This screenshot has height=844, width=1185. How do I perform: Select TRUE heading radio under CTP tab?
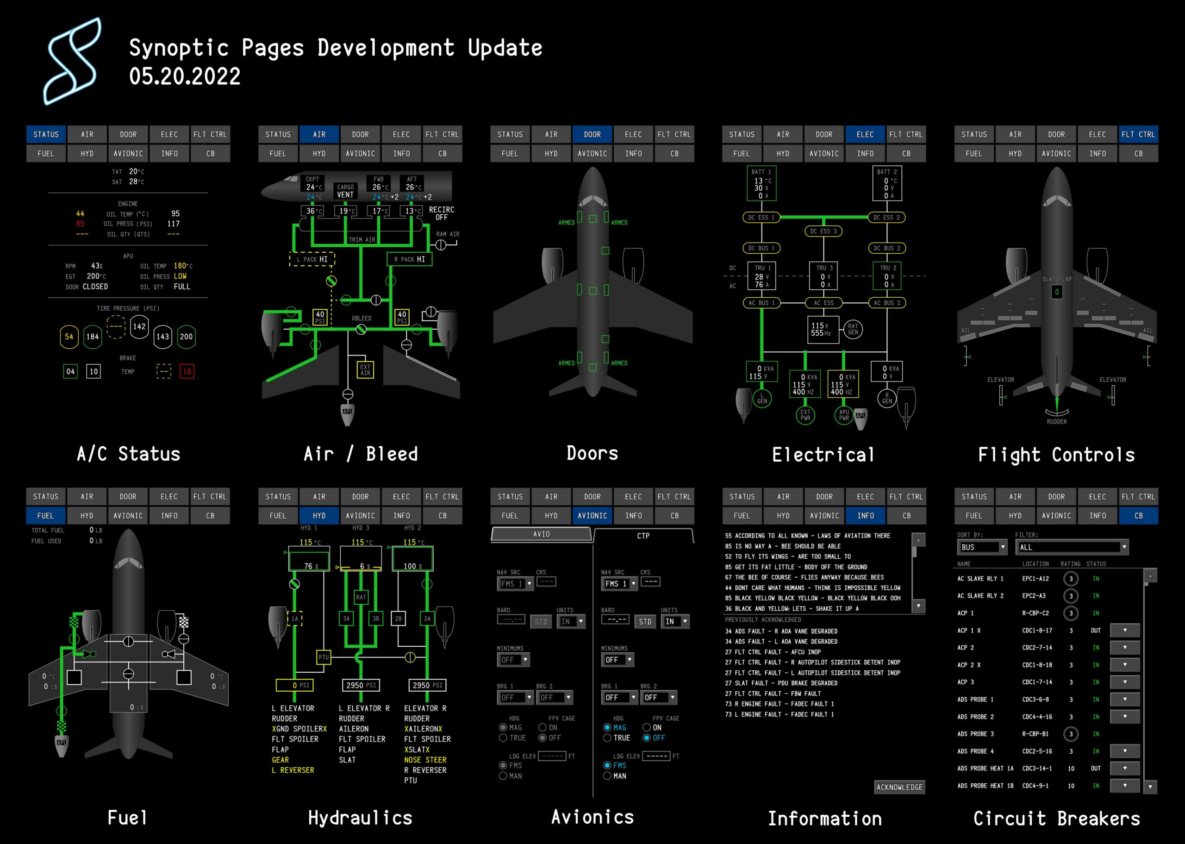tap(607, 738)
